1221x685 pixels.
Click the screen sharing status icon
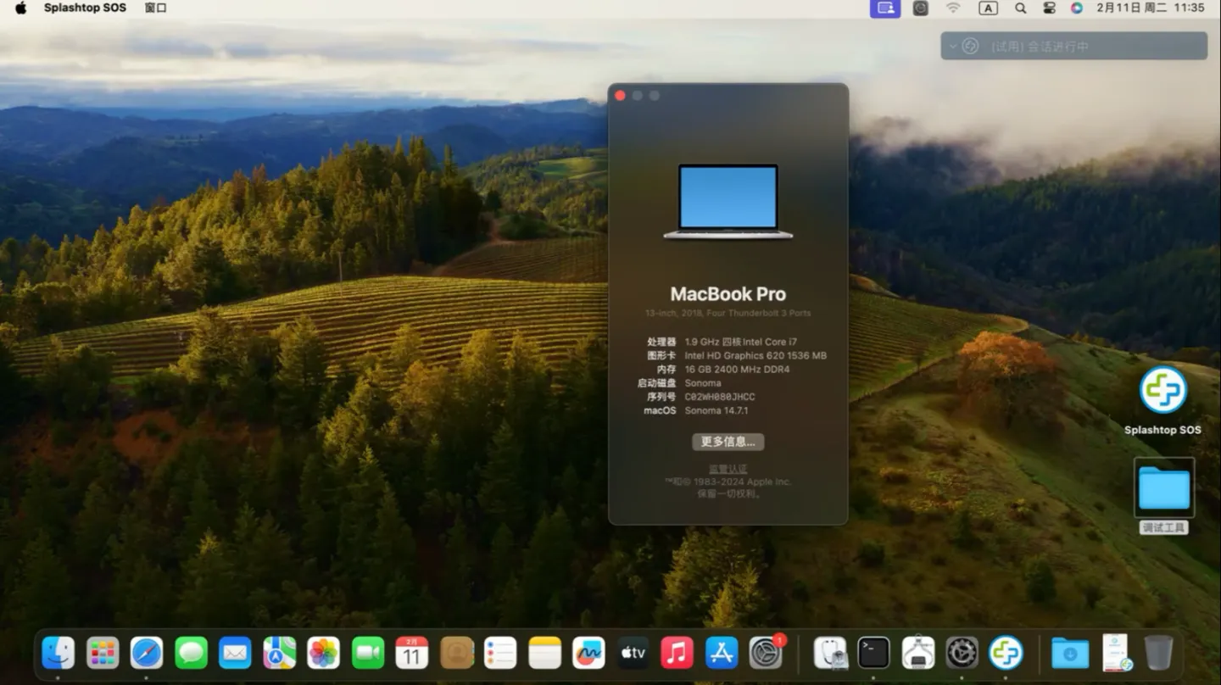click(885, 8)
